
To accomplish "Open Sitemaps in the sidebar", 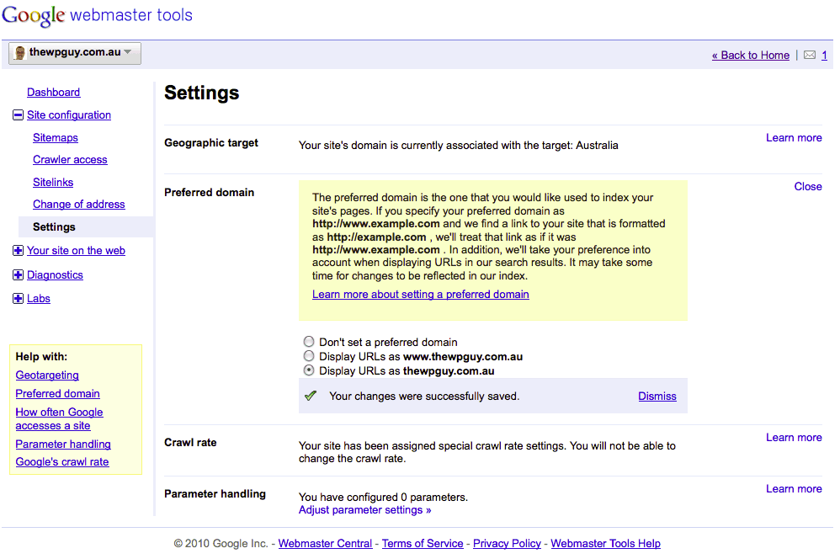I will (56, 138).
